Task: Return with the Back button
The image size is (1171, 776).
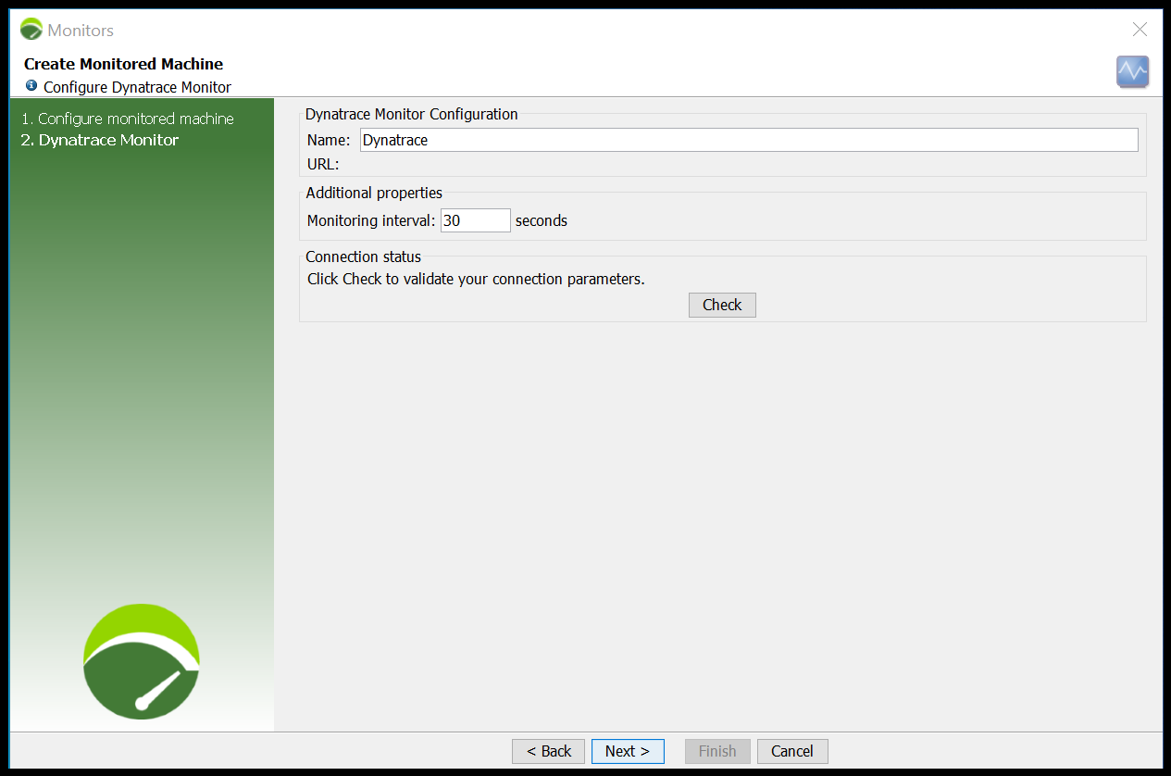Action: 548,751
